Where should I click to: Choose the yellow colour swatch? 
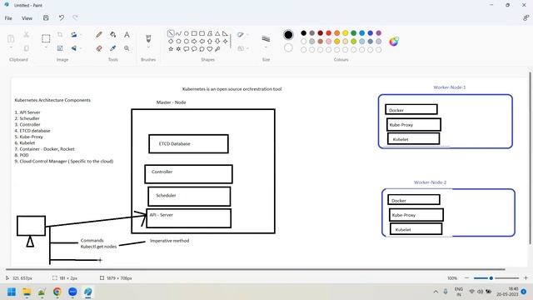tap(346, 33)
